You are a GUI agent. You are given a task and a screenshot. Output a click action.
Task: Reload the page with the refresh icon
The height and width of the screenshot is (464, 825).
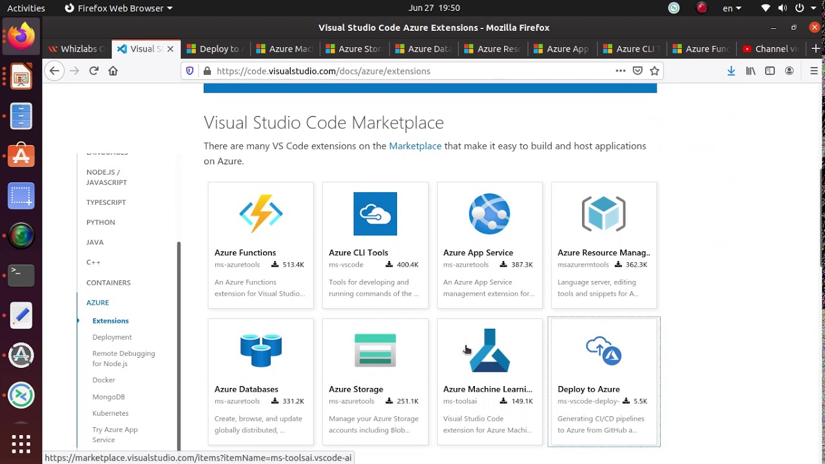[x=93, y=71]
